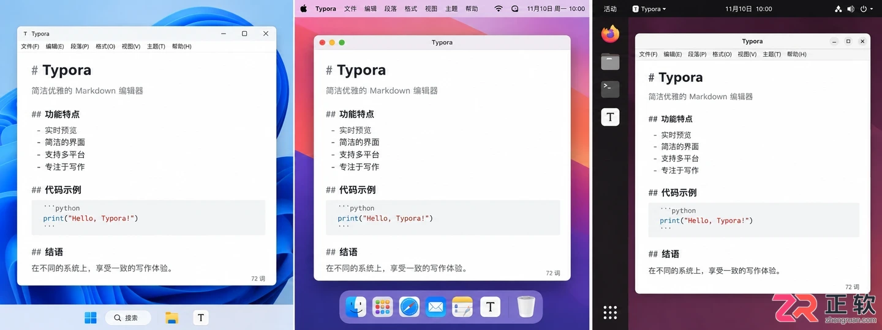Screen dimensions: 882x330
Task: Select the Typora icon in the Windows taskbar
Action: tap(200, 317)
